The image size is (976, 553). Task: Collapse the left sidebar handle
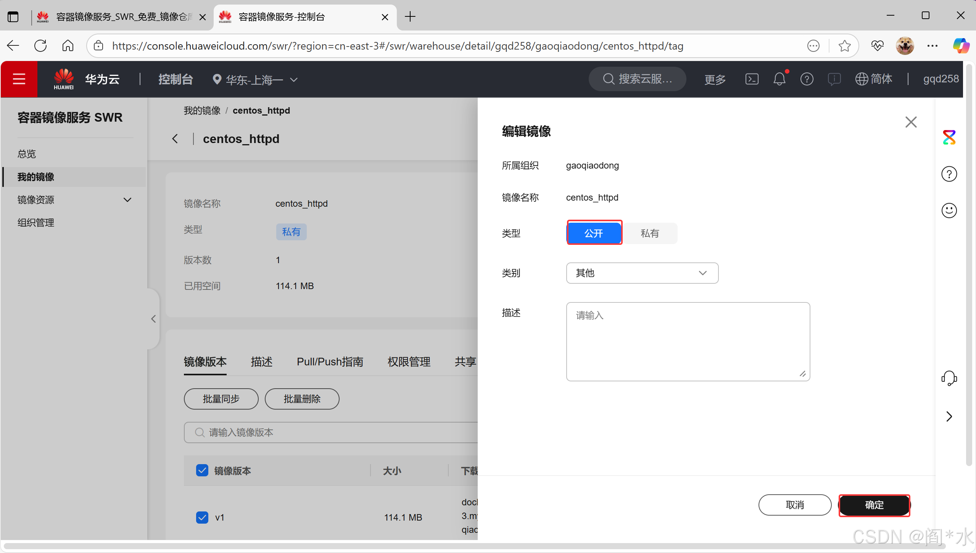click(153, 319)
